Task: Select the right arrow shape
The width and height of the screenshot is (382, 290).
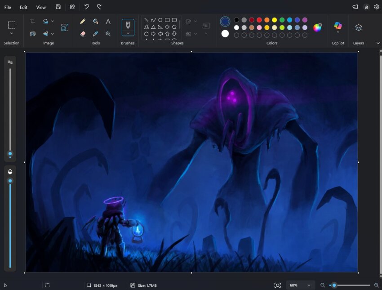Action: [153, 34]
